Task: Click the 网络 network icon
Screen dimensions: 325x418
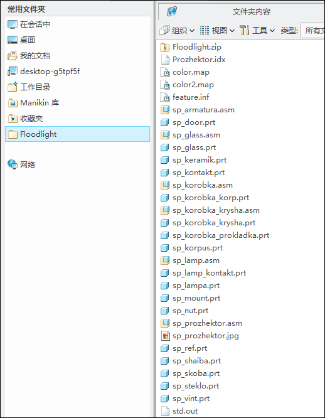Action: pyautogui.click(x=13, y=164)
